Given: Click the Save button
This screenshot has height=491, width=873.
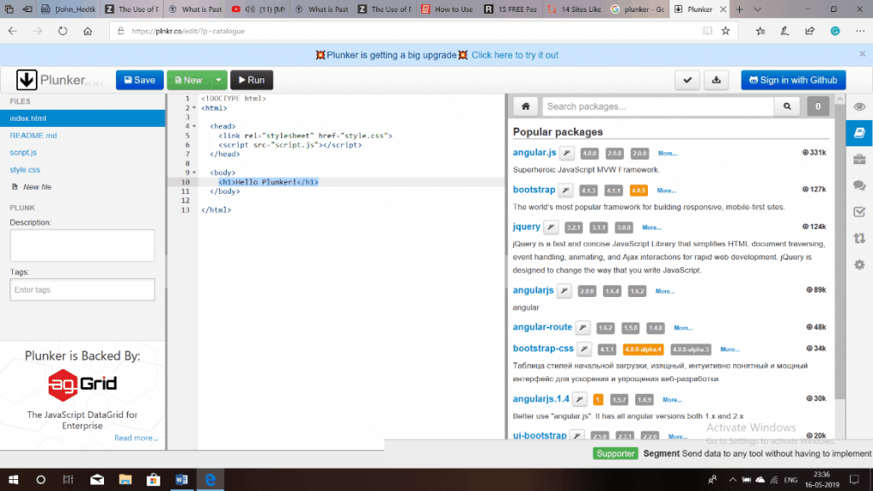Looking at the screenshot, I should coord(139,79).
